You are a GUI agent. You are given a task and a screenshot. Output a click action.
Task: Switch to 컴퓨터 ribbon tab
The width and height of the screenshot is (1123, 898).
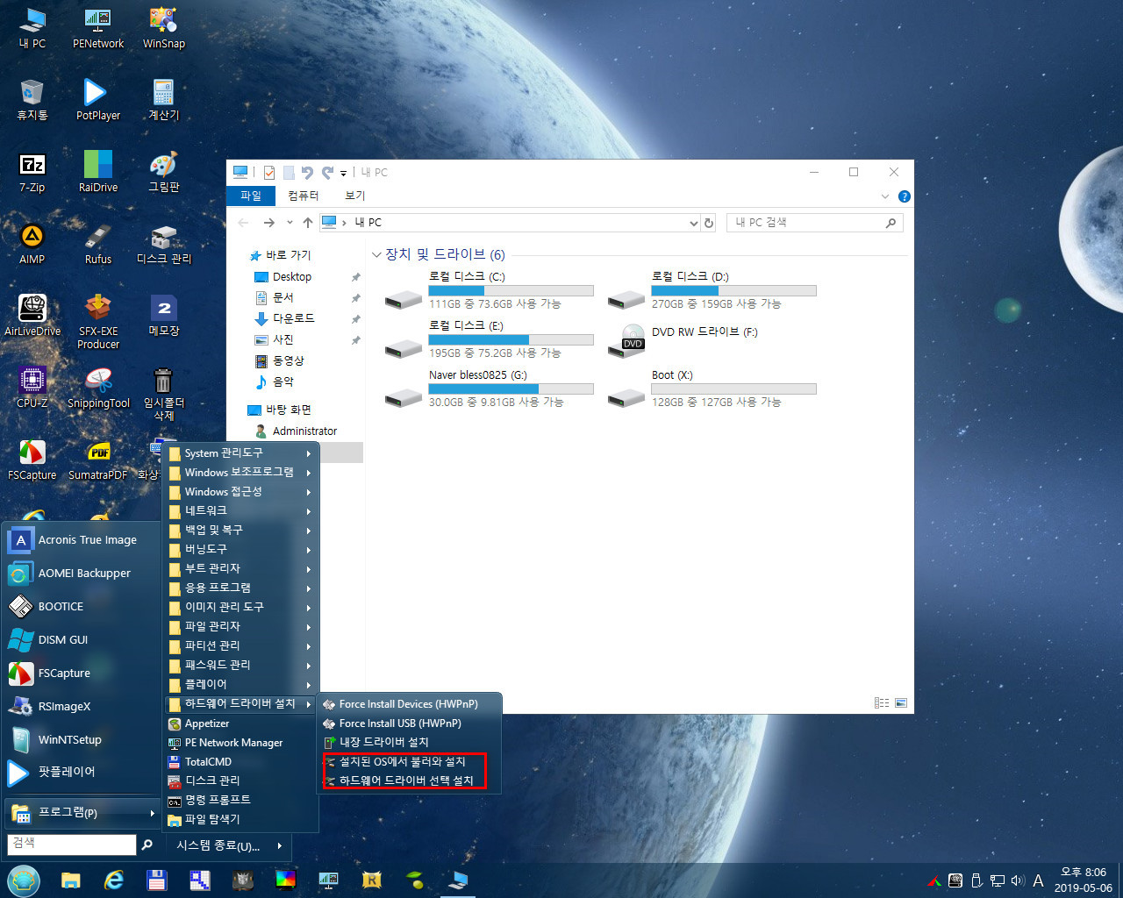tap(303, 196)
